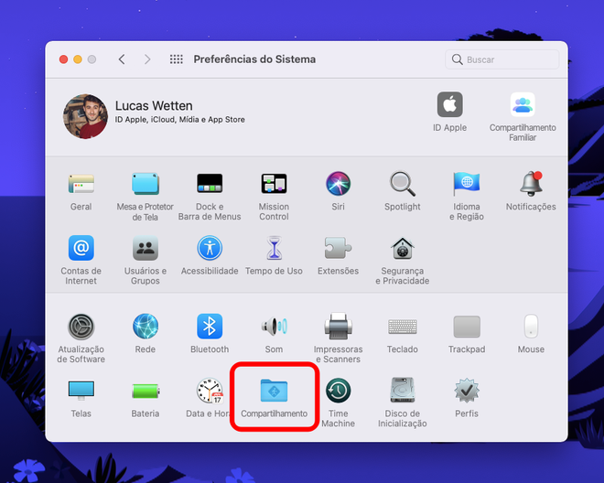Open Contas de Internet pane
The height and width of the screenshot is (483, 604).
pos(81,248)
